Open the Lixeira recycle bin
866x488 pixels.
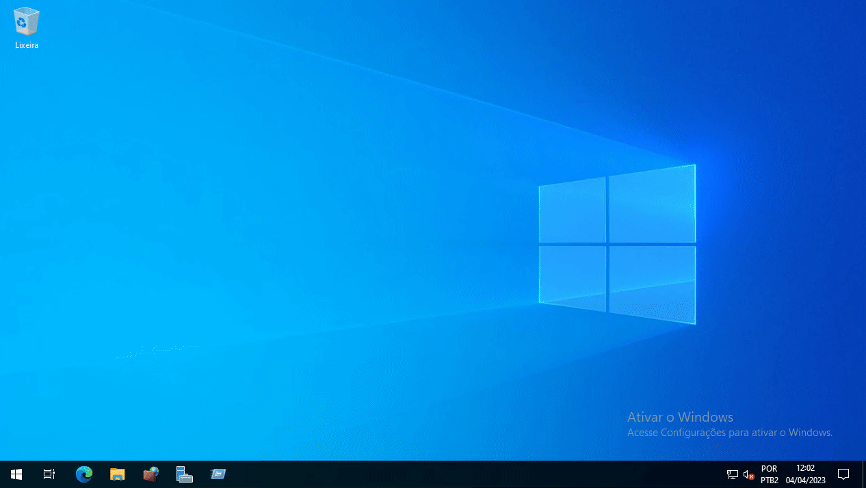coord(26,22)
